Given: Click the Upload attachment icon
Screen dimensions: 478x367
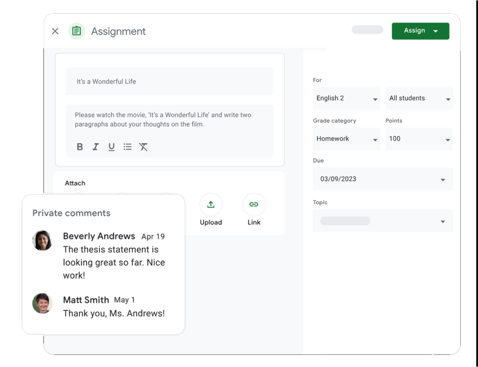Looking at the screenshot, I should 211,204.
